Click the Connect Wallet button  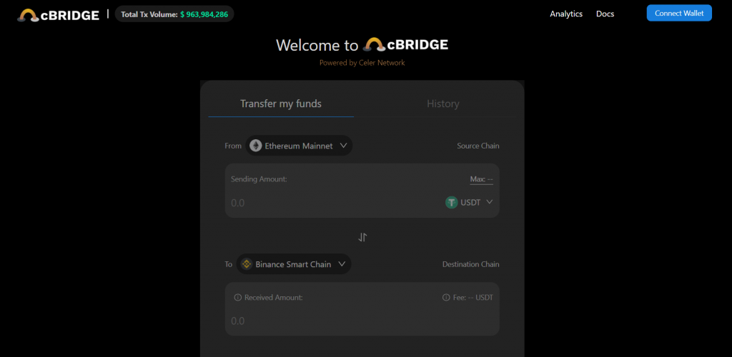coord(679,13)
